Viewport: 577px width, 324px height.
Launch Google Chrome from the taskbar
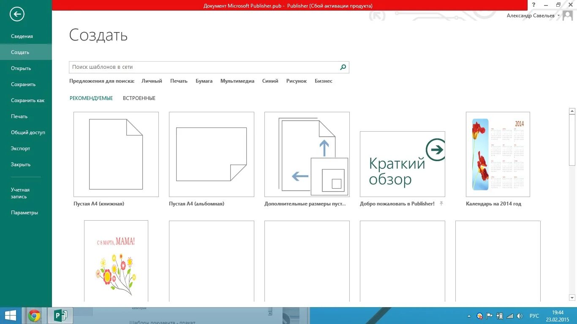(x=34, y=316)
